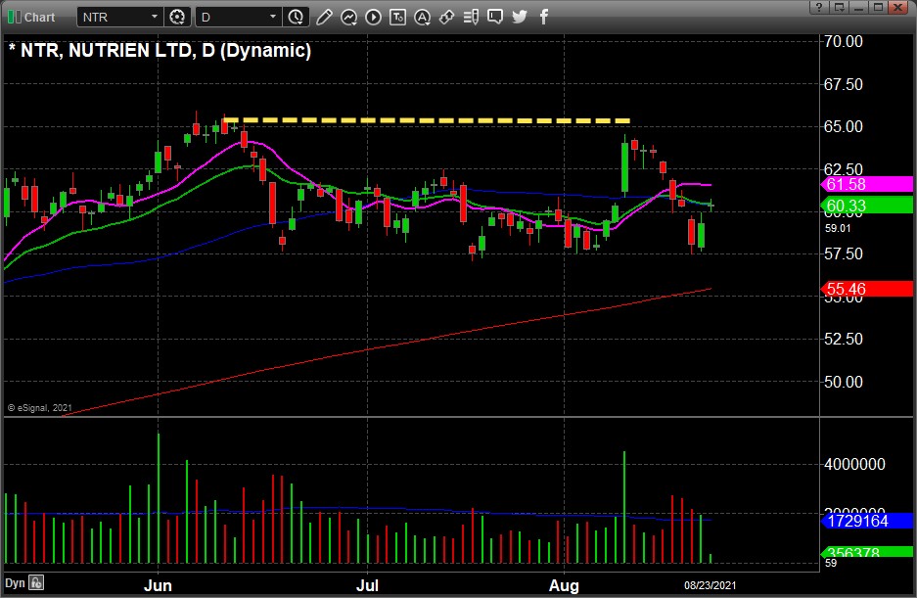
Task: Select the blue 1729164 volume marker
Action: coord(866,520)
